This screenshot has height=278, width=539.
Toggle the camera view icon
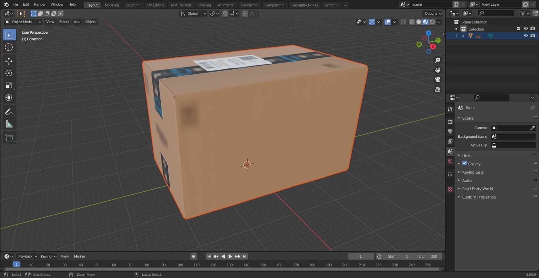click(x=437, y=80)
